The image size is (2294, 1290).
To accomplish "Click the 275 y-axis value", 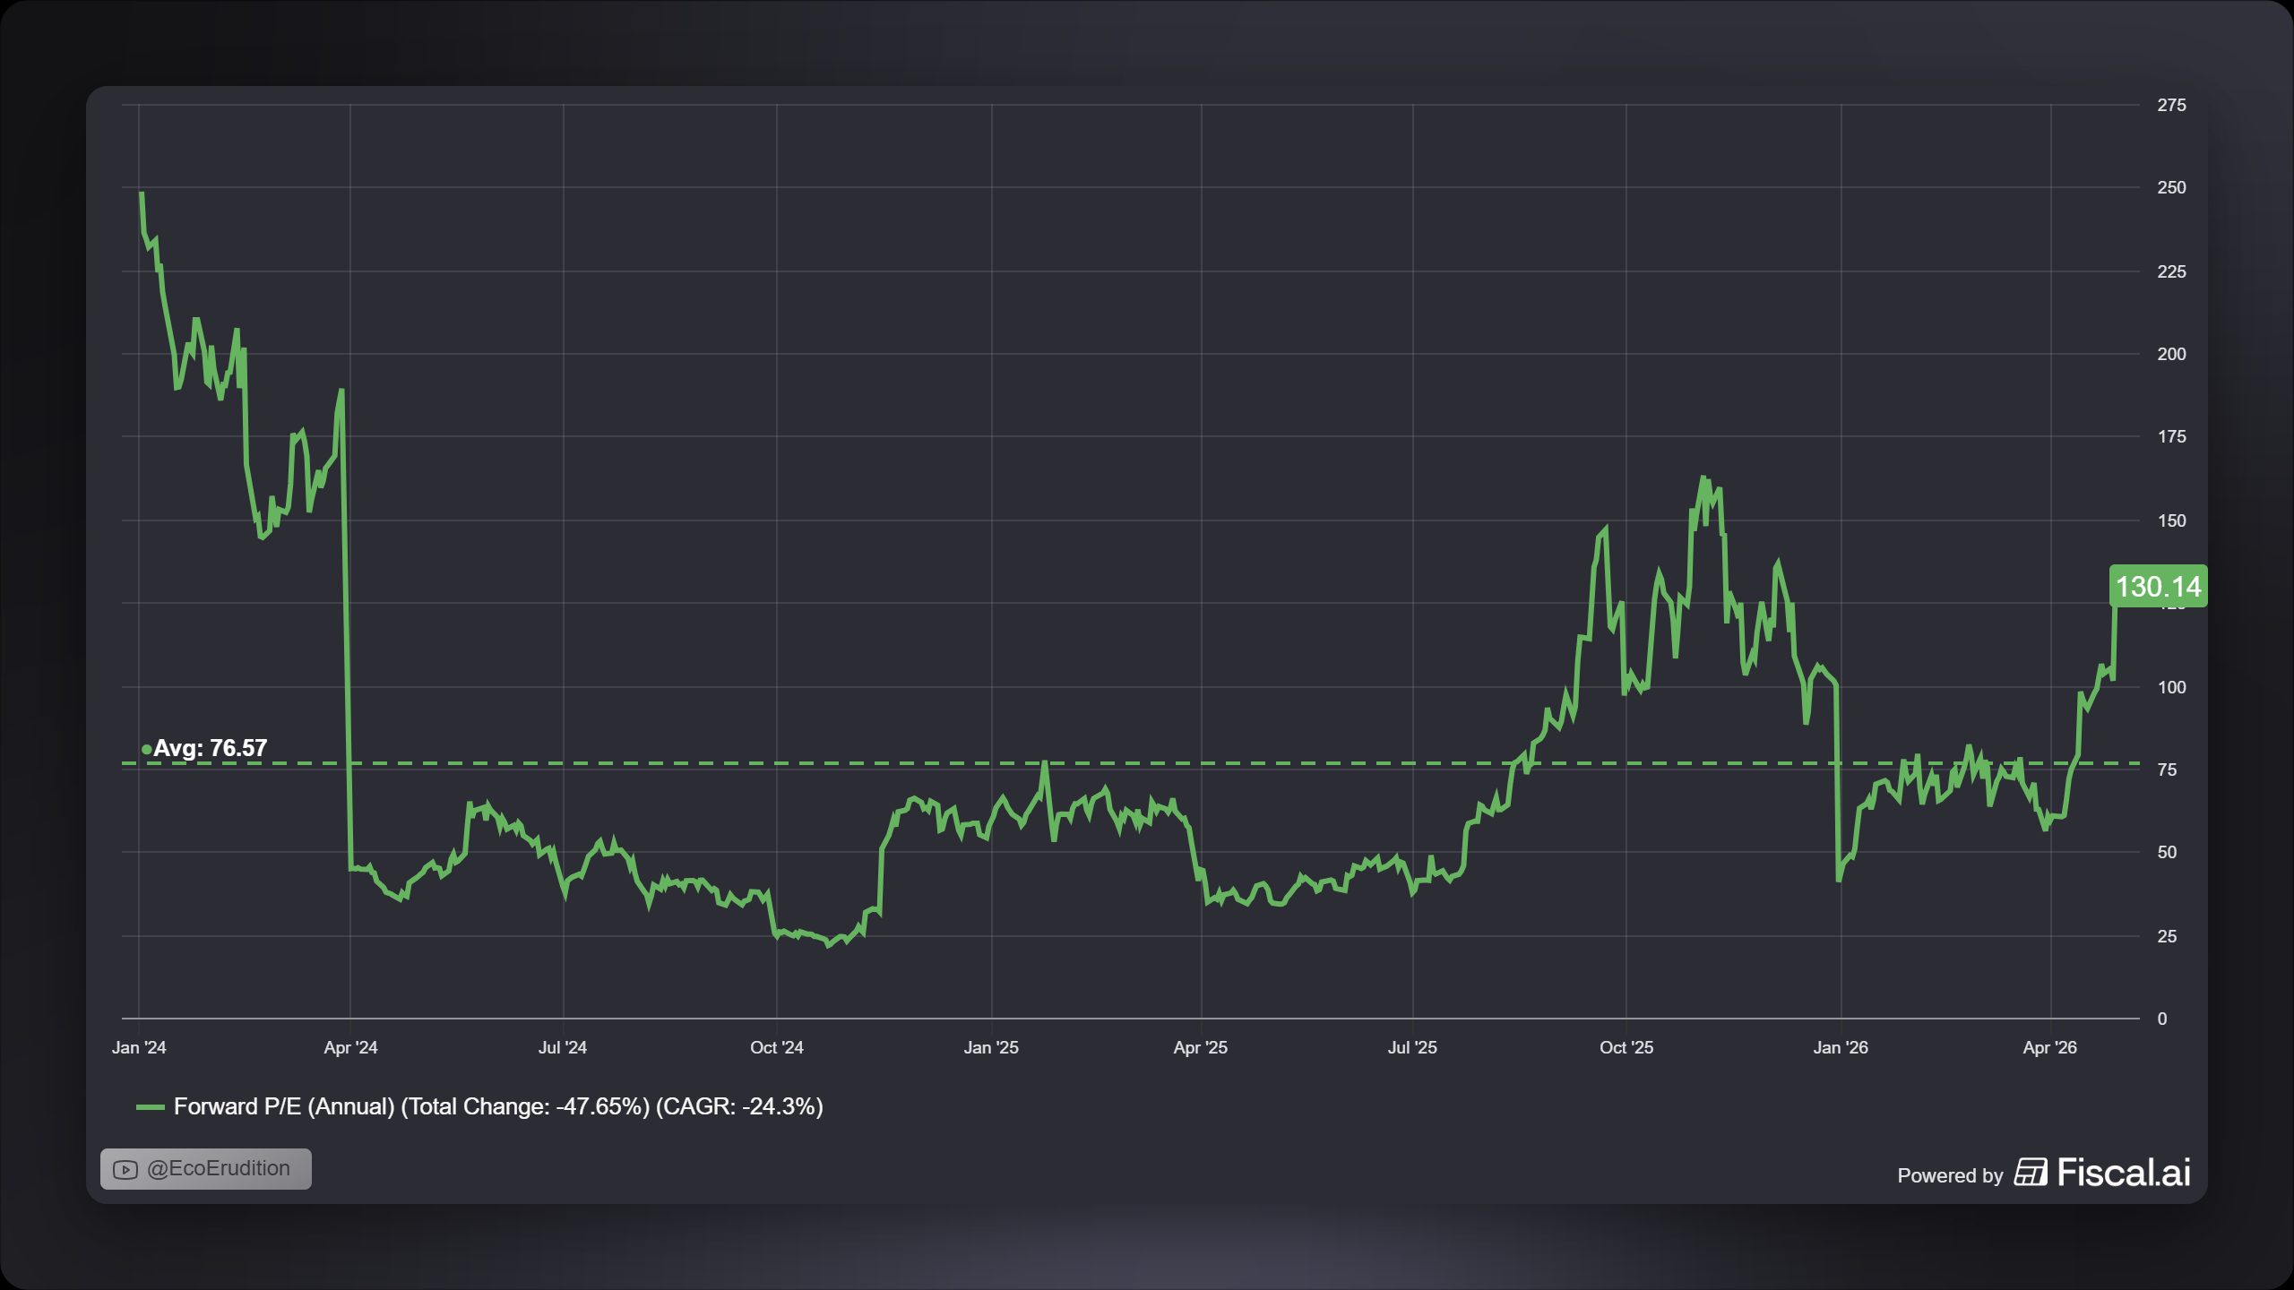I will (x=2172, y=105).
